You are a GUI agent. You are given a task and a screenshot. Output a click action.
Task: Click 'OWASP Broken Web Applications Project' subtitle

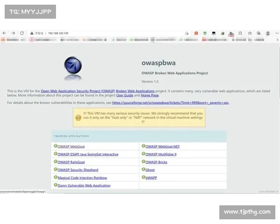[x=175, y=73]
